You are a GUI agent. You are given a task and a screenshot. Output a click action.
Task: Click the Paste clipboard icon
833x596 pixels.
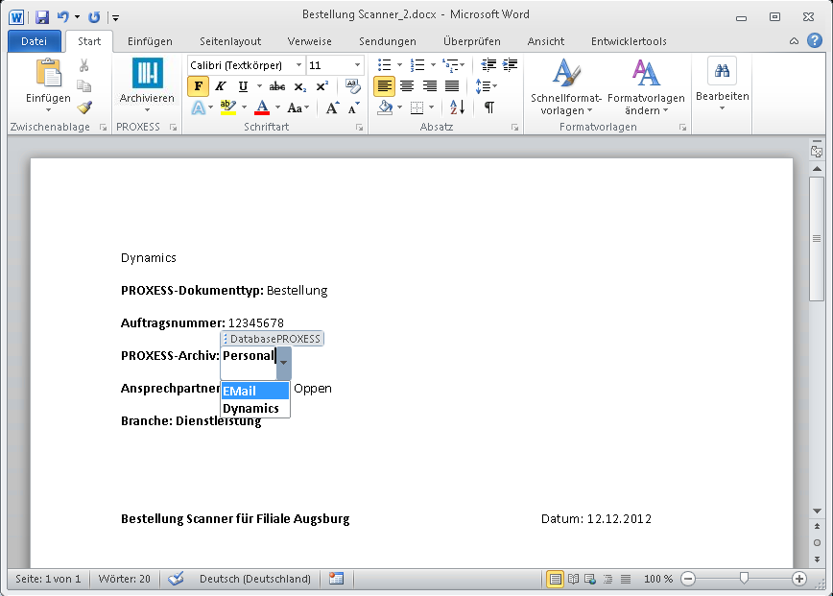(48, 72)
